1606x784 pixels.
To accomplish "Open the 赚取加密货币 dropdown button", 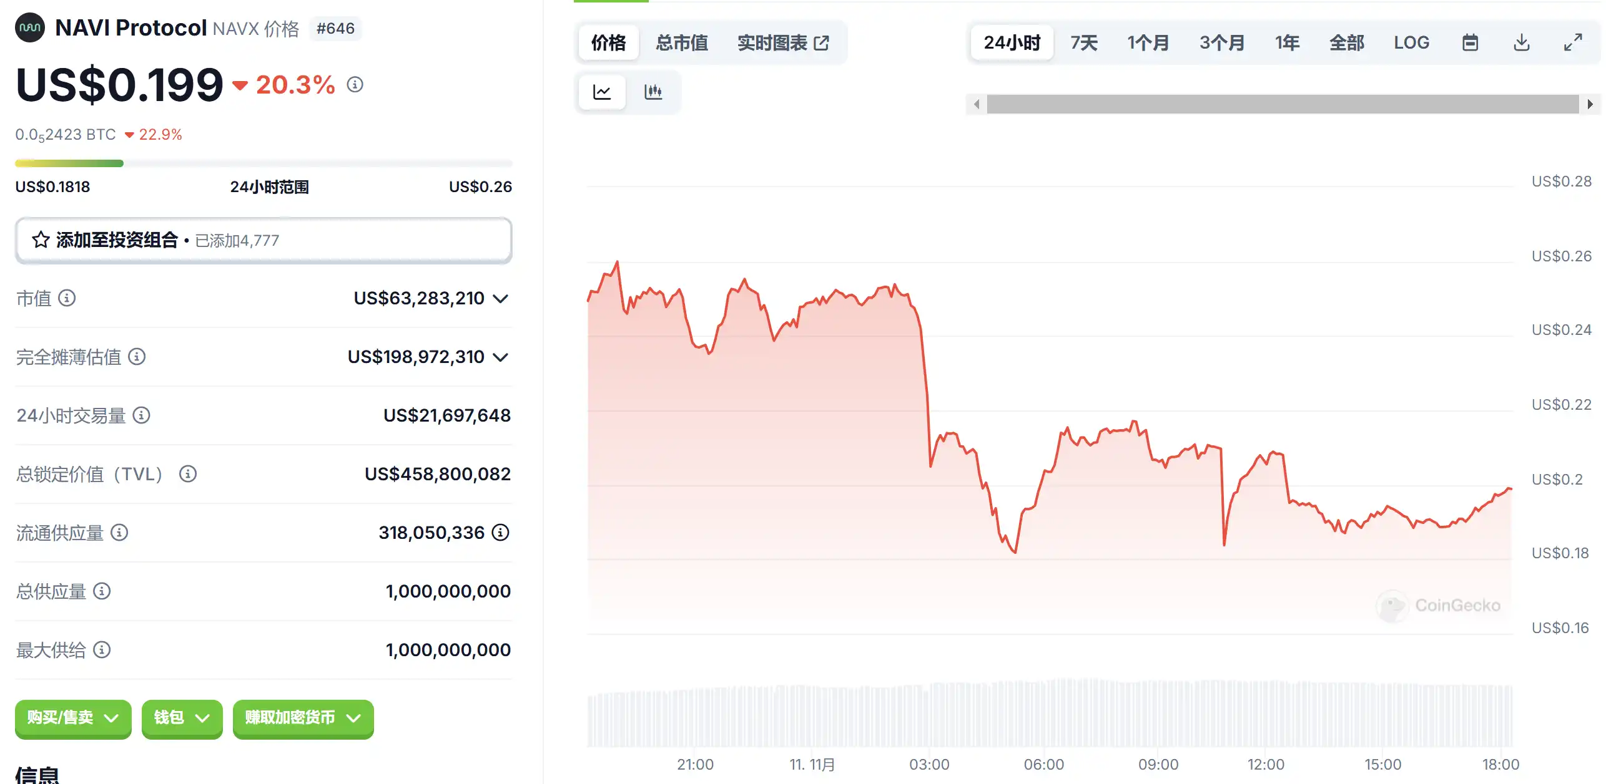I will click(303, 718).
